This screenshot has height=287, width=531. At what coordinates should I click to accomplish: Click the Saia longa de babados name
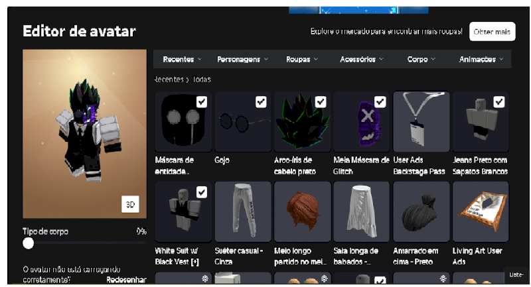click(356, 257)
